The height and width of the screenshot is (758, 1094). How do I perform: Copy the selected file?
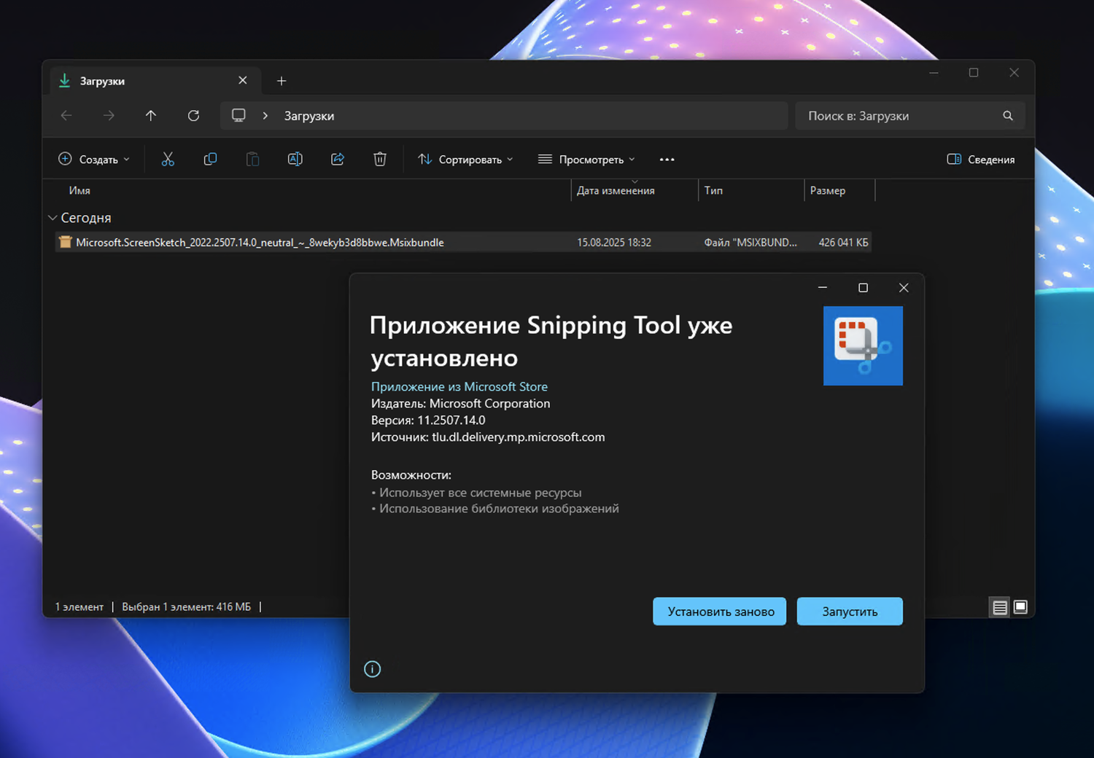point(210,159)
